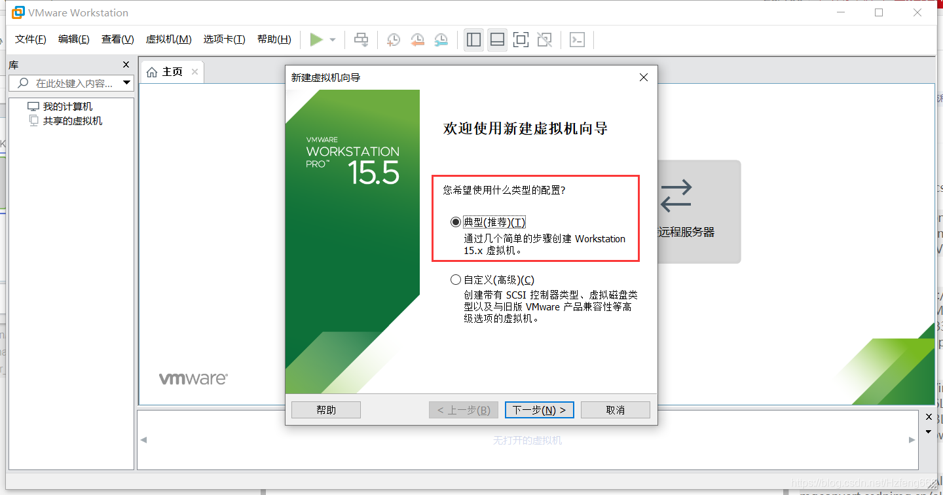Click the take snapshot icon
Viewport: 943px width, 495px height.
click(393, 40)
